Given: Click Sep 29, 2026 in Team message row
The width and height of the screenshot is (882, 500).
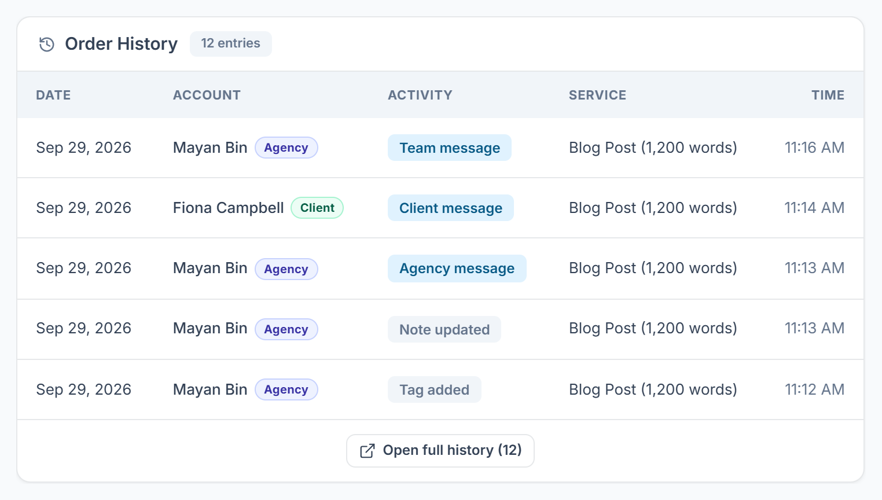Looking at the screenshot, I should point(84,148).
